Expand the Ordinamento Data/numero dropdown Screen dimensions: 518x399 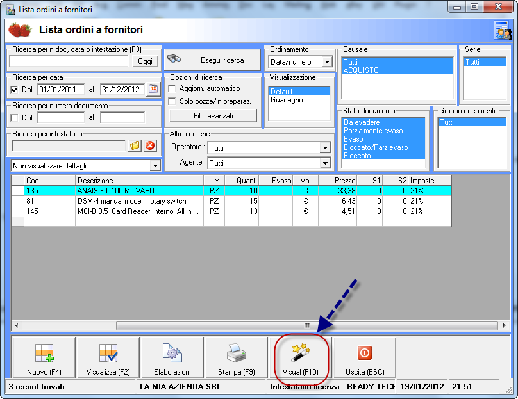pos(327,62)
